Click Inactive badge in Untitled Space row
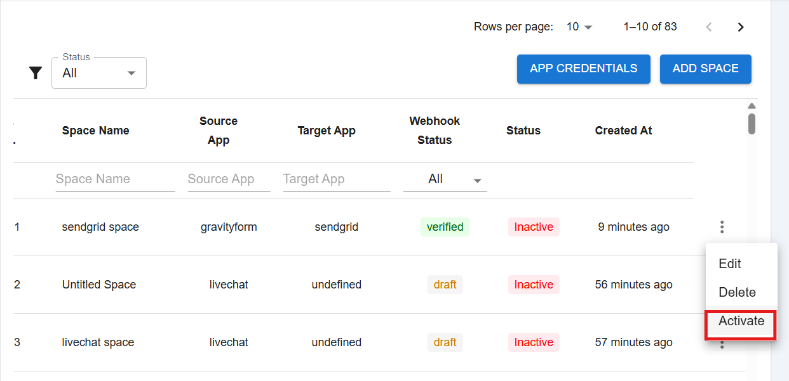This screenshot has width=789, height=381. click(x=534, y=285)
